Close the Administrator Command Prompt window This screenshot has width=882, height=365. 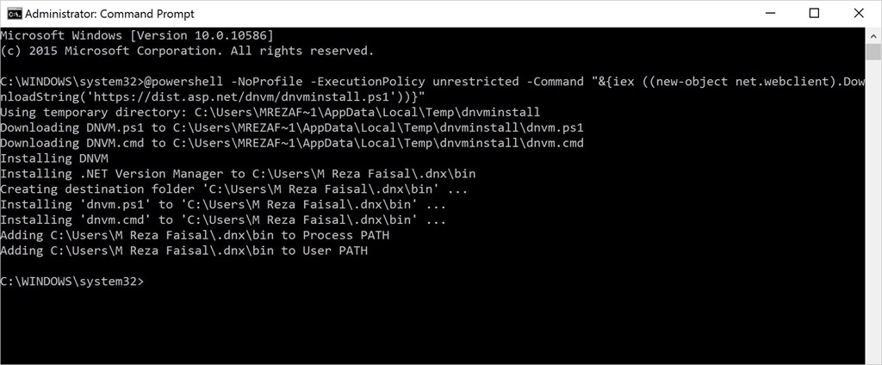[x=859, y=14]
